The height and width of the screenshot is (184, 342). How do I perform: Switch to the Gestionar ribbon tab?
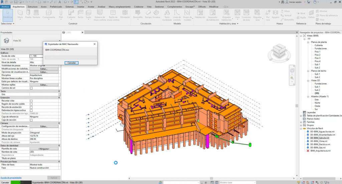click(x=159, y=7)
